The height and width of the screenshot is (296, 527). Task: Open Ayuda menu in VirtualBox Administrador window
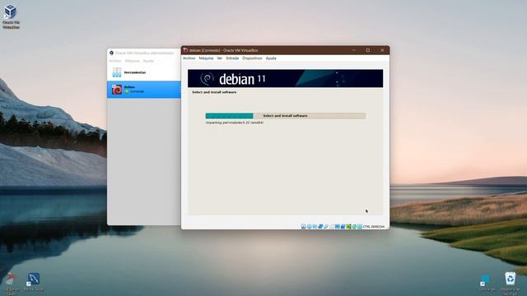click(148, 61)
